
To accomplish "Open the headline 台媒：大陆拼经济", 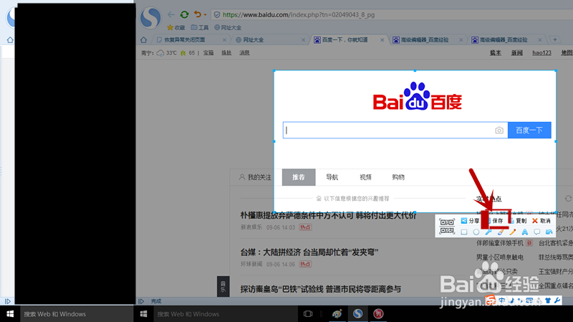I will click(309, 252).
